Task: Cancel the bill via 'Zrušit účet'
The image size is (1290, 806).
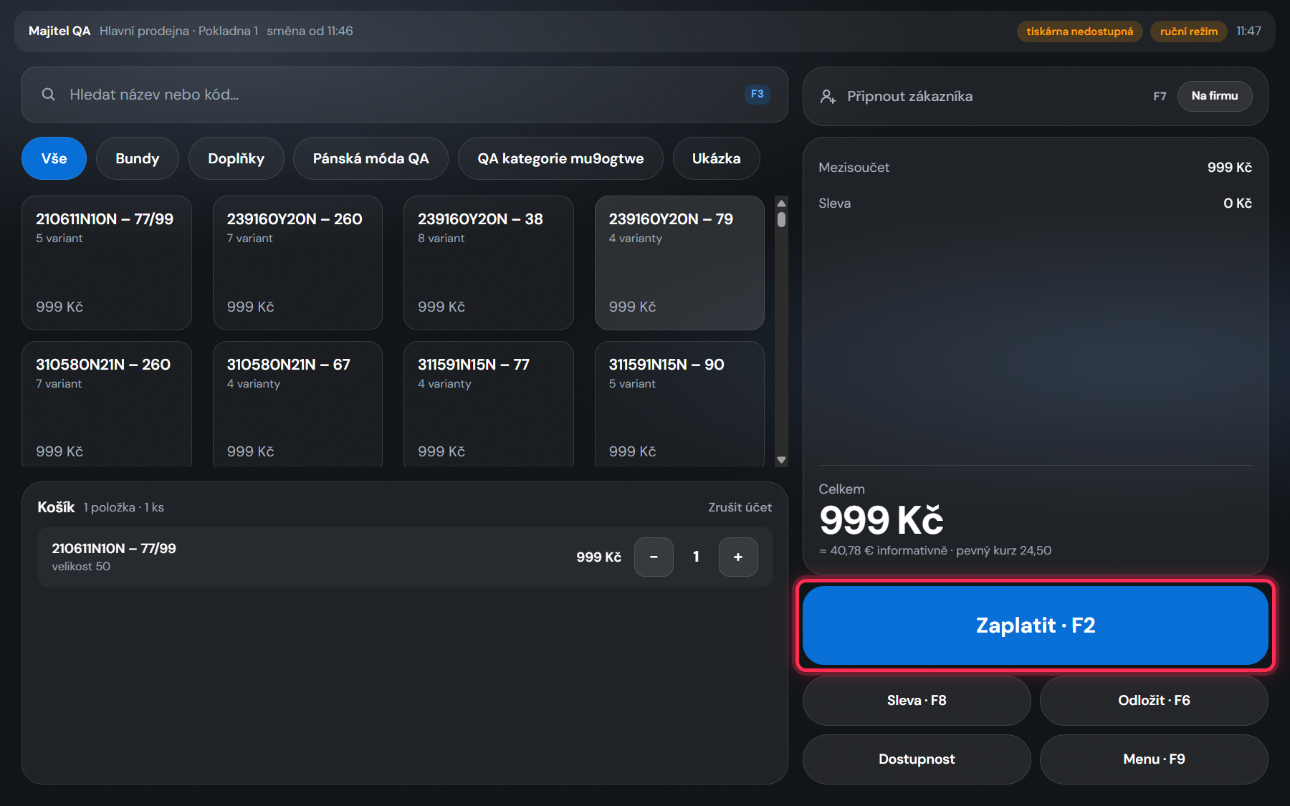Action: pyautogui.click(x=740, y=507)
